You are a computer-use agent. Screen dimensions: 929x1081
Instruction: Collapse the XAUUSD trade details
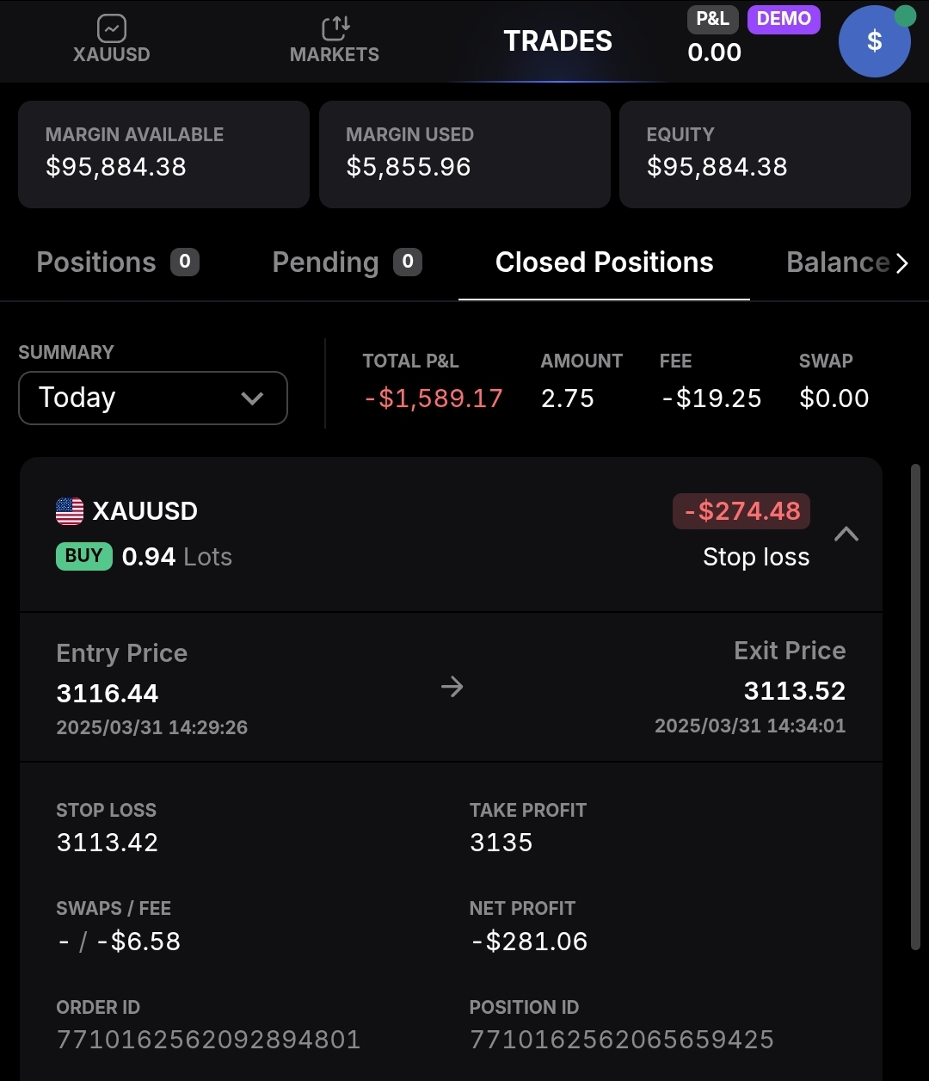846,534
